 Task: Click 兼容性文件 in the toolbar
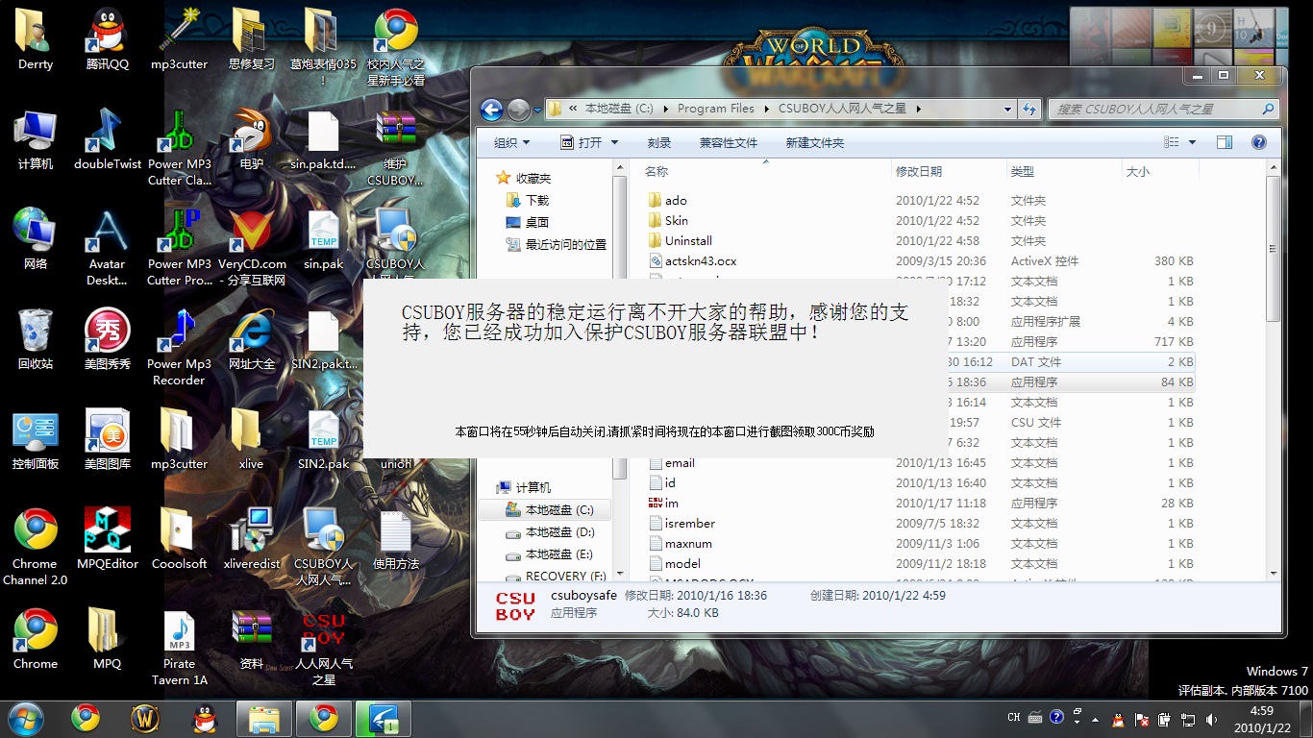[x=728, y=142]
